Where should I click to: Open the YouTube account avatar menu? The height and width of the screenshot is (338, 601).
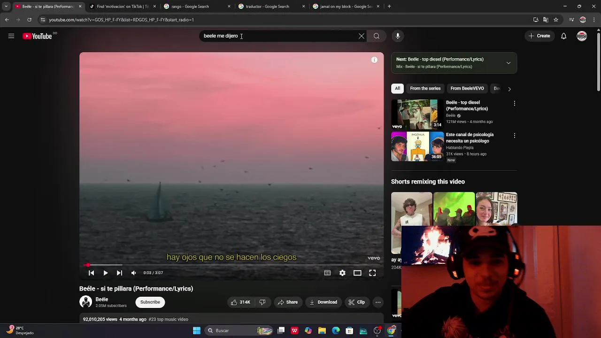[x=582, y=36]
